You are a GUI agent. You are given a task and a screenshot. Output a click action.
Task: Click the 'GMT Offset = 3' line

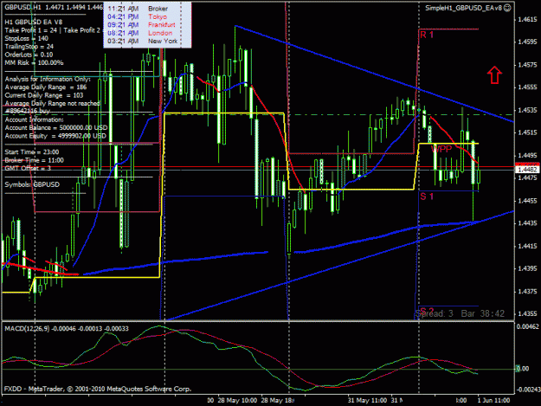tap(28, 168)
